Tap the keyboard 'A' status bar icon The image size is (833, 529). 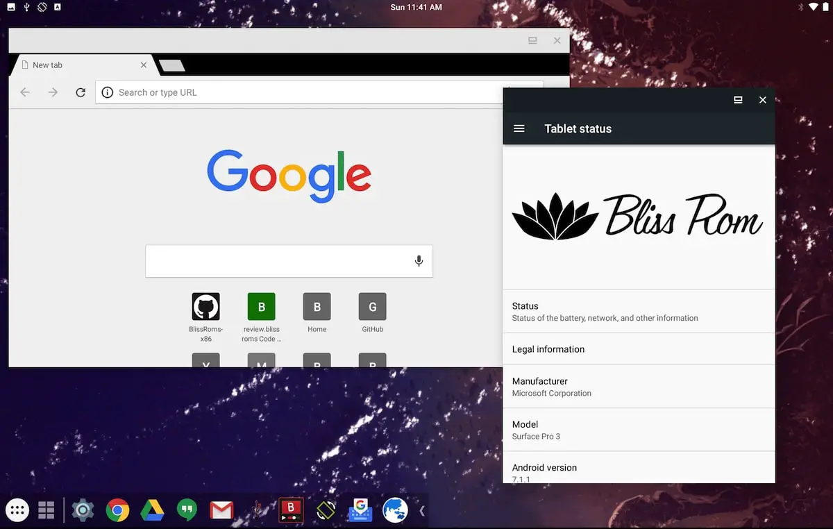coord(57,7)
